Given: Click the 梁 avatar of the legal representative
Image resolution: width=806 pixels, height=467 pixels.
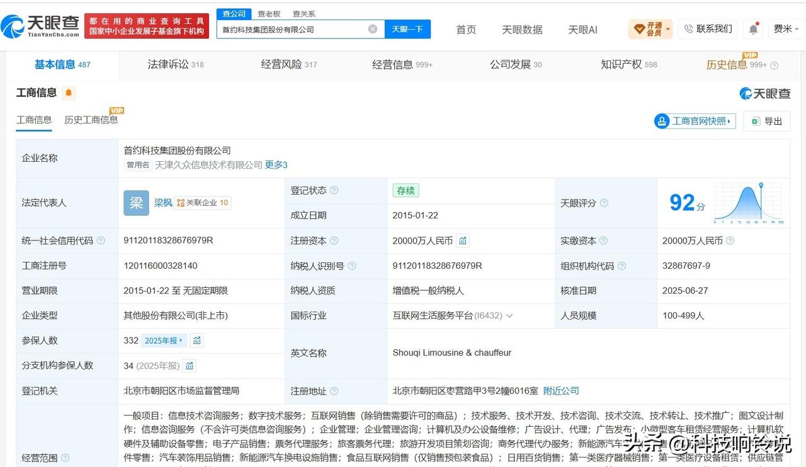Looking at the screenshot, I should tap(136, 203).
